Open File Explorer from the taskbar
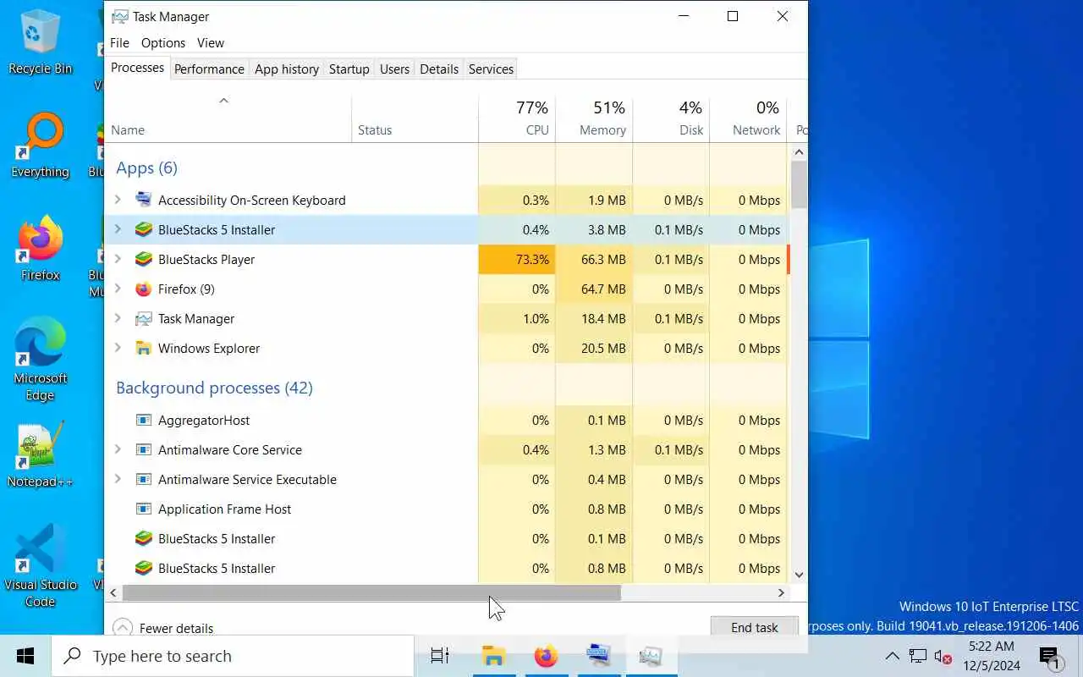 (x=493, y=656)
